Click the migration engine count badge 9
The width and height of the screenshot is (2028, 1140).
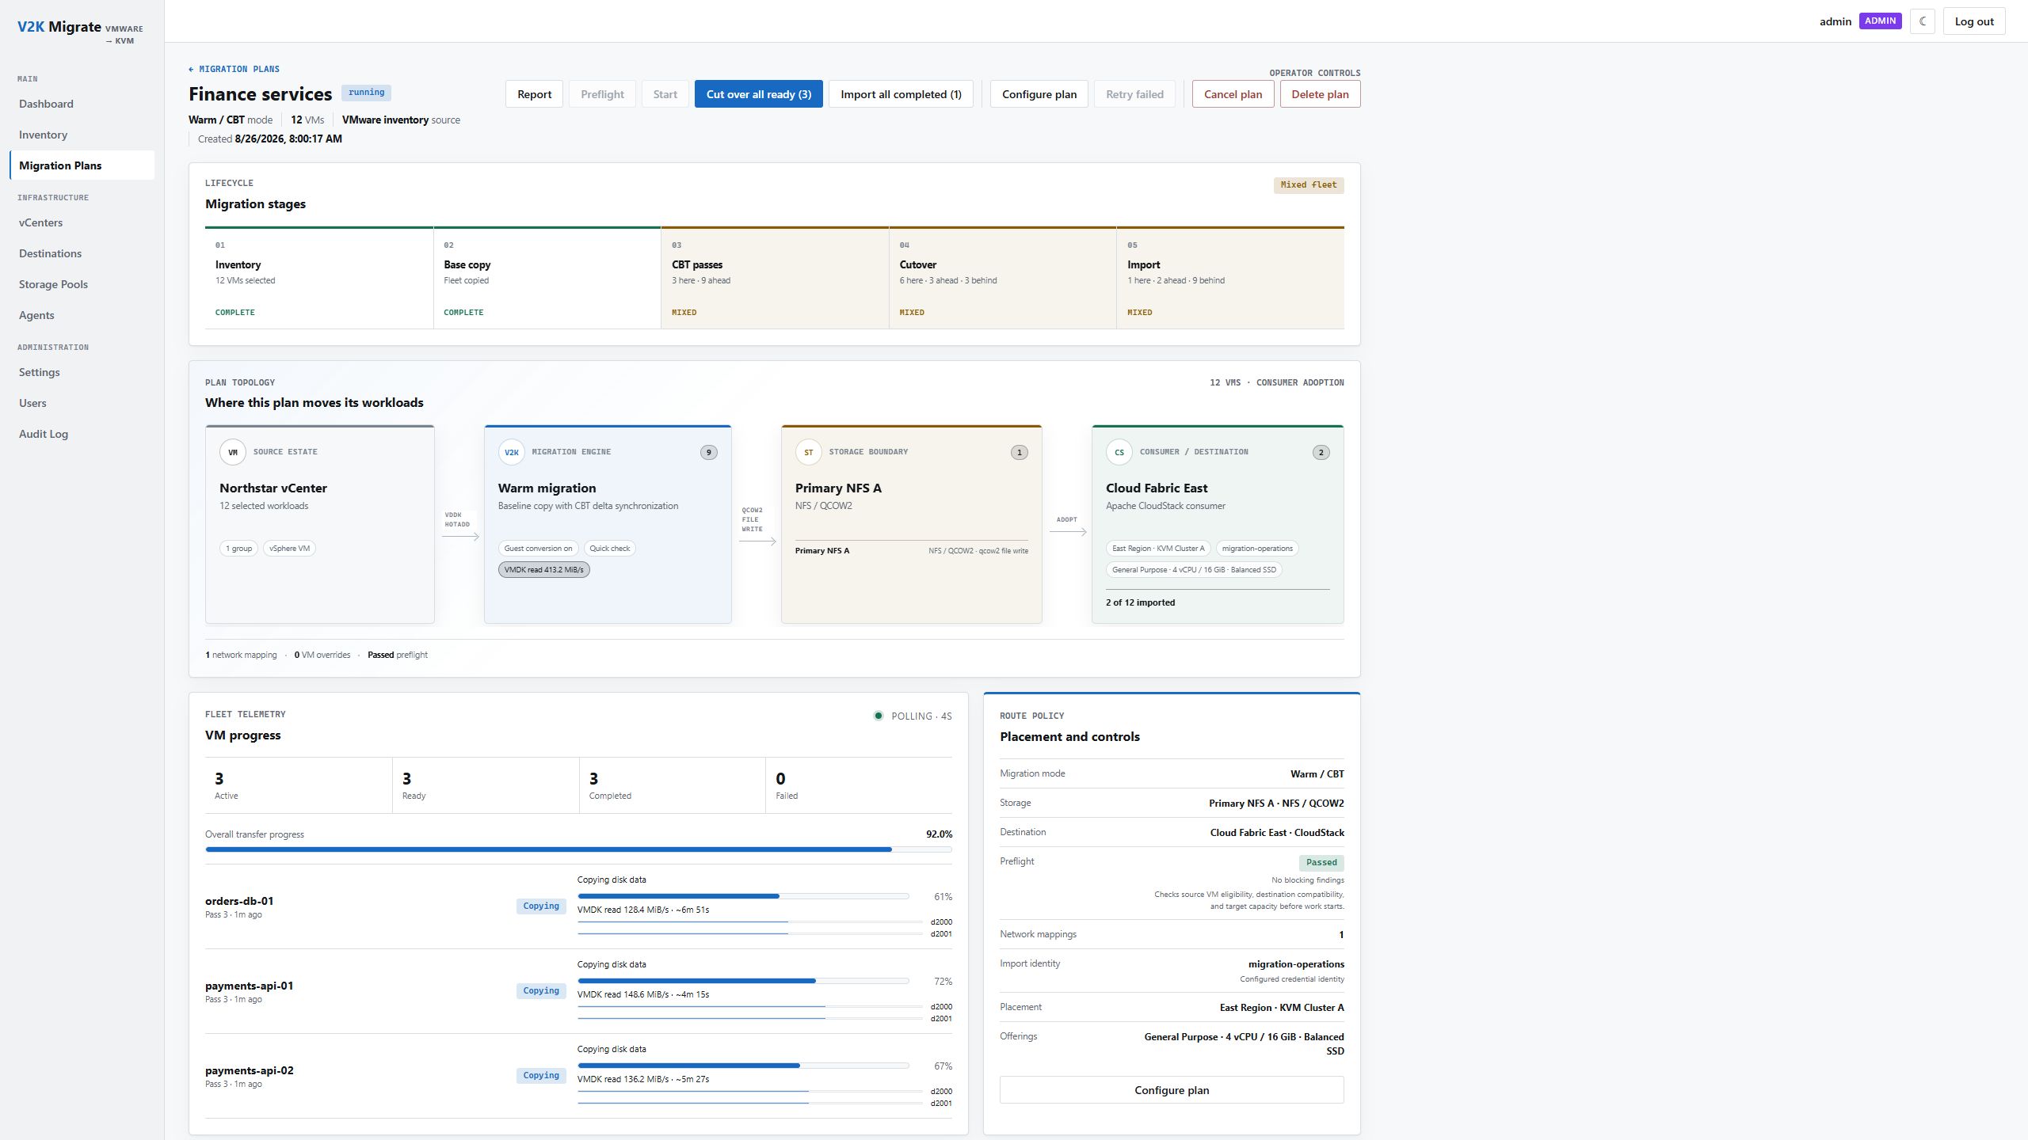pyautogui.click(x=709, y=453)
